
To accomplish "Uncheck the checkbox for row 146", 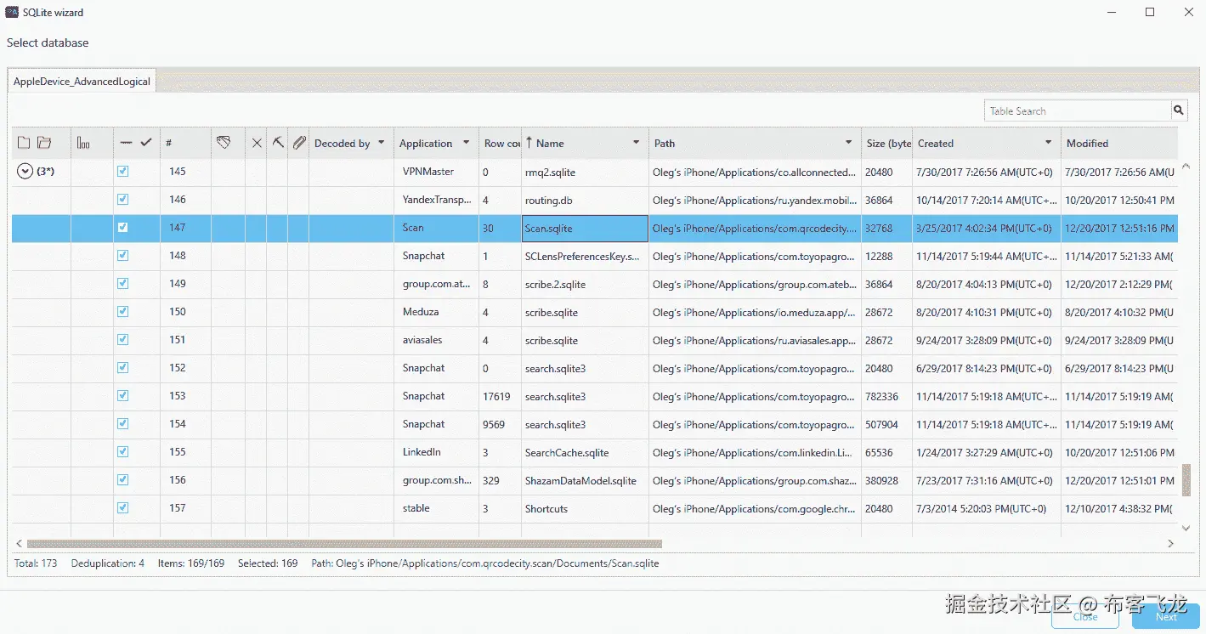I will pyautogui.click(x=122, y=200).
